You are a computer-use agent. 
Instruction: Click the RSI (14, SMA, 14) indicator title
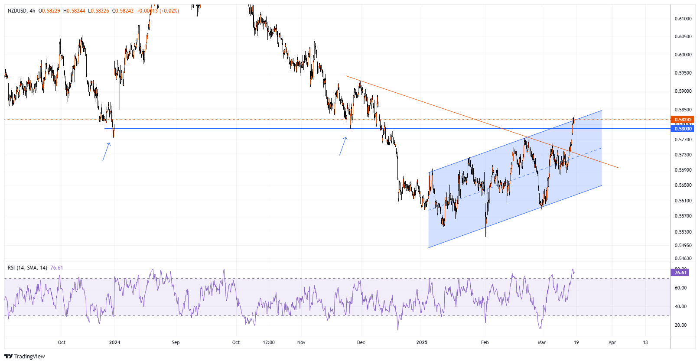[27, 268]
